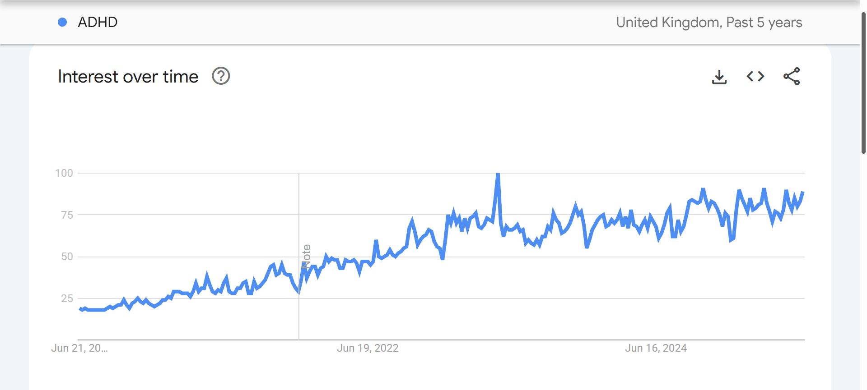Open help for Interest over time

(221, 77)
